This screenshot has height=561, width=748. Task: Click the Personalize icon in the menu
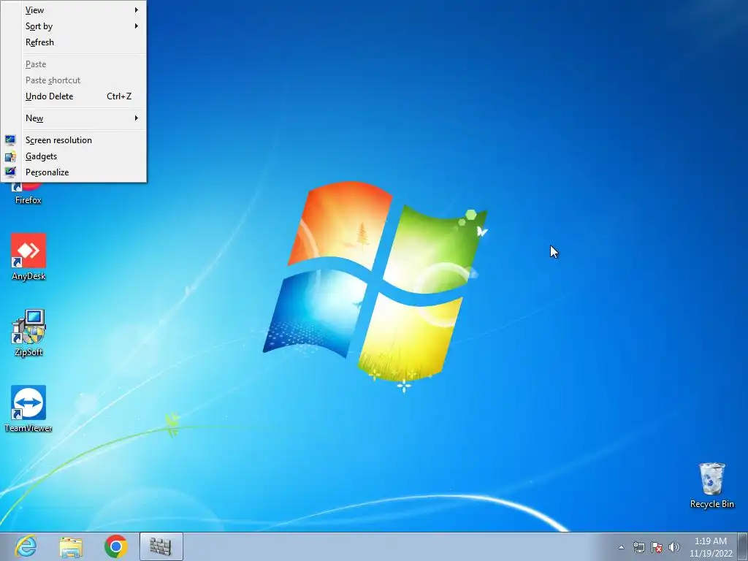point(10,172)
